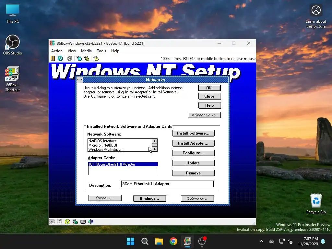Click Install Software button
The width and height of the screenshot is (332, 249).
193,133
